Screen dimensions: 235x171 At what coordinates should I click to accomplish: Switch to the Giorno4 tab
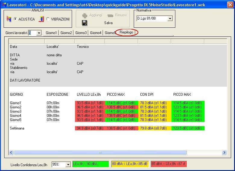(96, 33)
